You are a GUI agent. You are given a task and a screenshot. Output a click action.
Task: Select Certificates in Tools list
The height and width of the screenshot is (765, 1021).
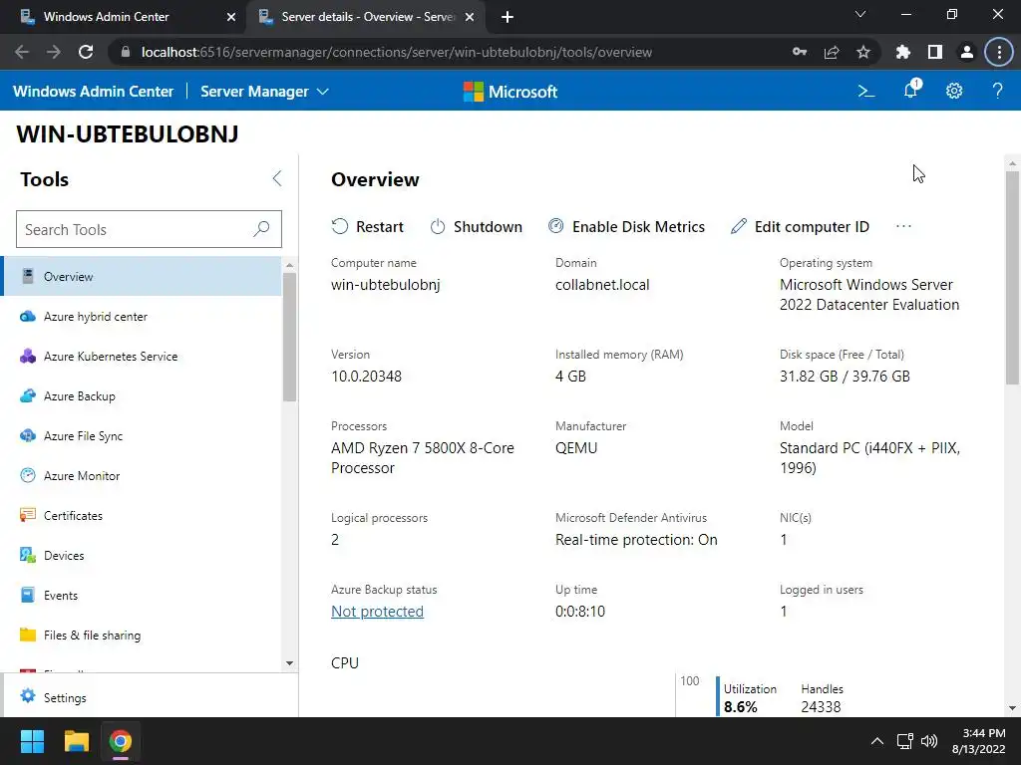tap(142, 515)
